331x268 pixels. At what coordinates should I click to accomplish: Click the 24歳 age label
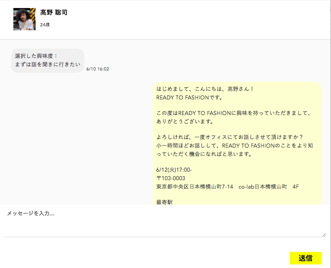45,25
